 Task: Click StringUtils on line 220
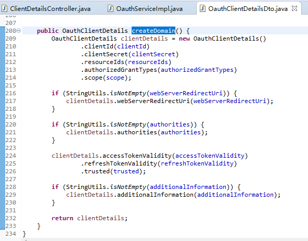(86, 124)
